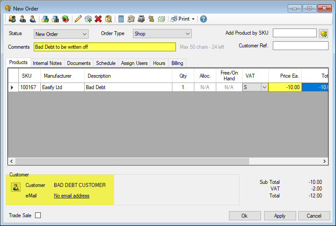Click the Add Product by SKU search icon
This screenshot has width=336, height=226.
pyautogui.click(x=324, y=34)
